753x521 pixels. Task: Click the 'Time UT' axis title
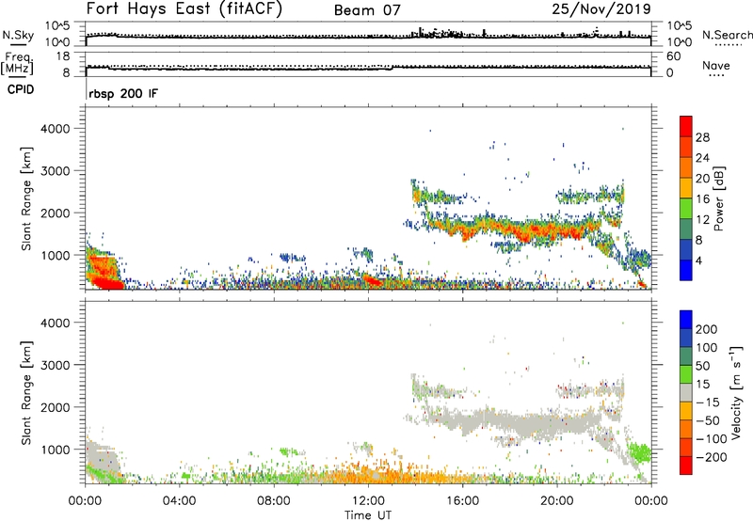pyautogui.click(x=368, y=514)
